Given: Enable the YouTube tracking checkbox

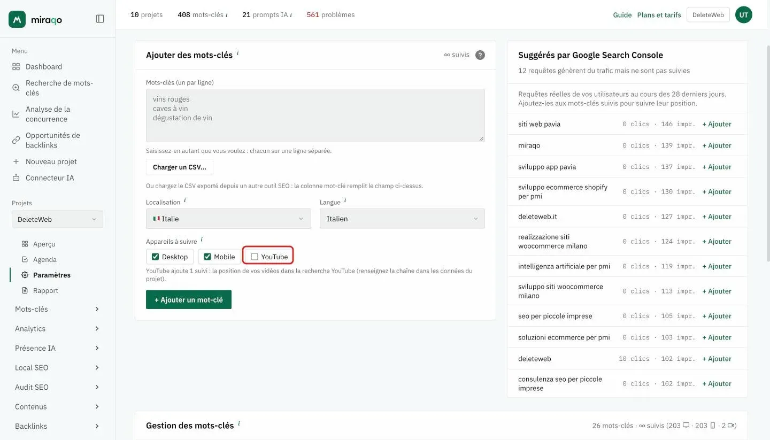Looking at the screenshot, I should [255, 257].
